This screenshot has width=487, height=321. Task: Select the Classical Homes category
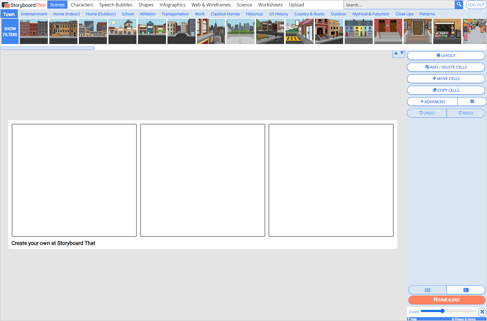click(225, 14)
